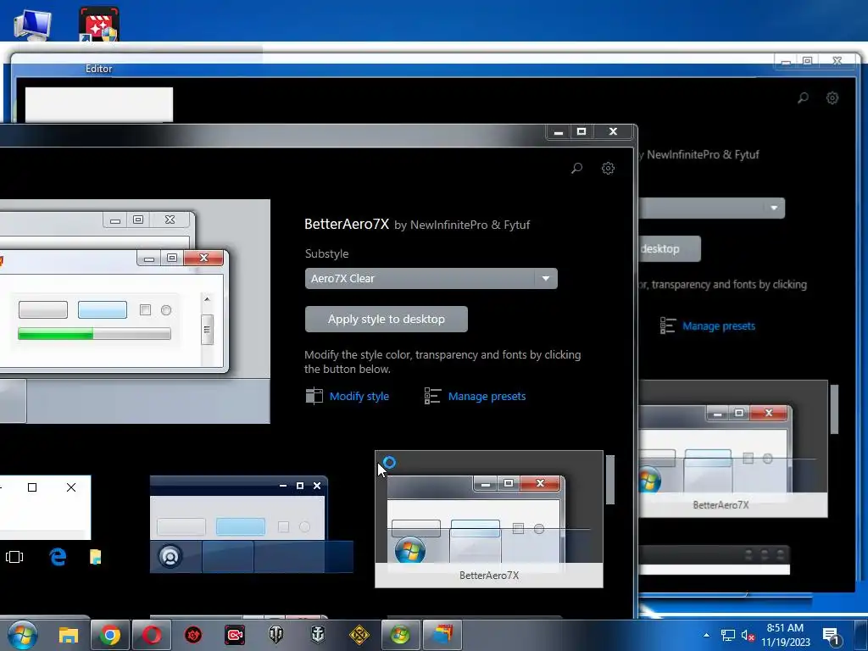Open the Aero7X Clear substyle dropdown
Viewport: 868px width, 651px height.
point(431,278)
